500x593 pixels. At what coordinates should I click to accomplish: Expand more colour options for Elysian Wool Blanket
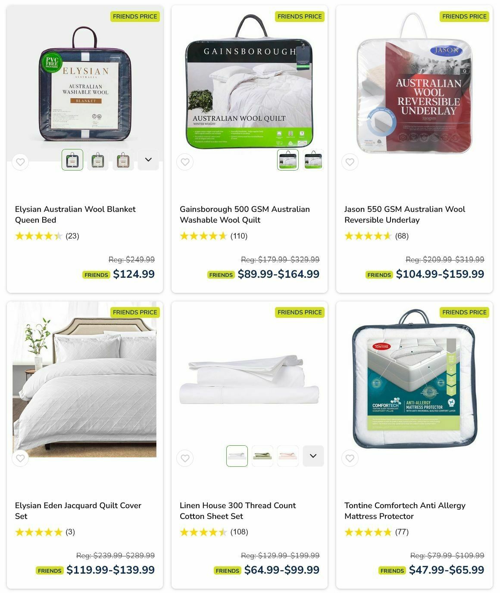click(148, 160)
